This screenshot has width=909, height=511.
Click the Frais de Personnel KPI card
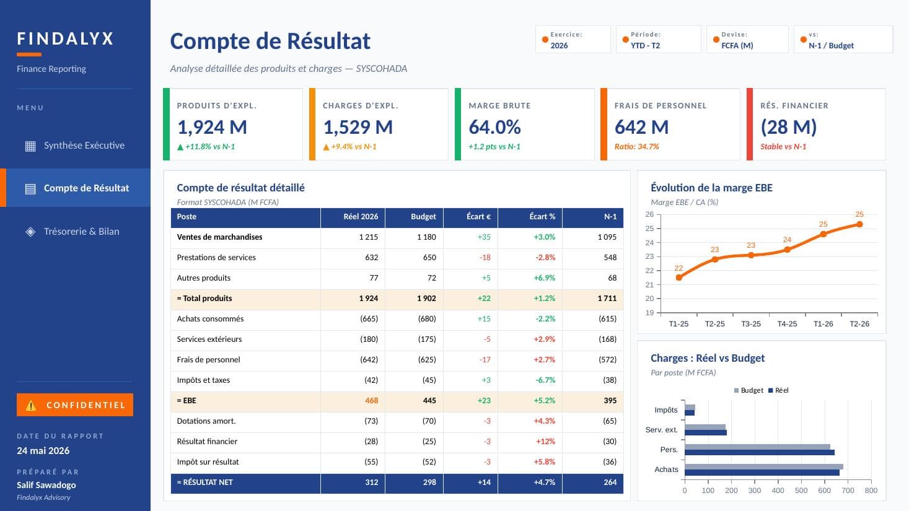670,124
